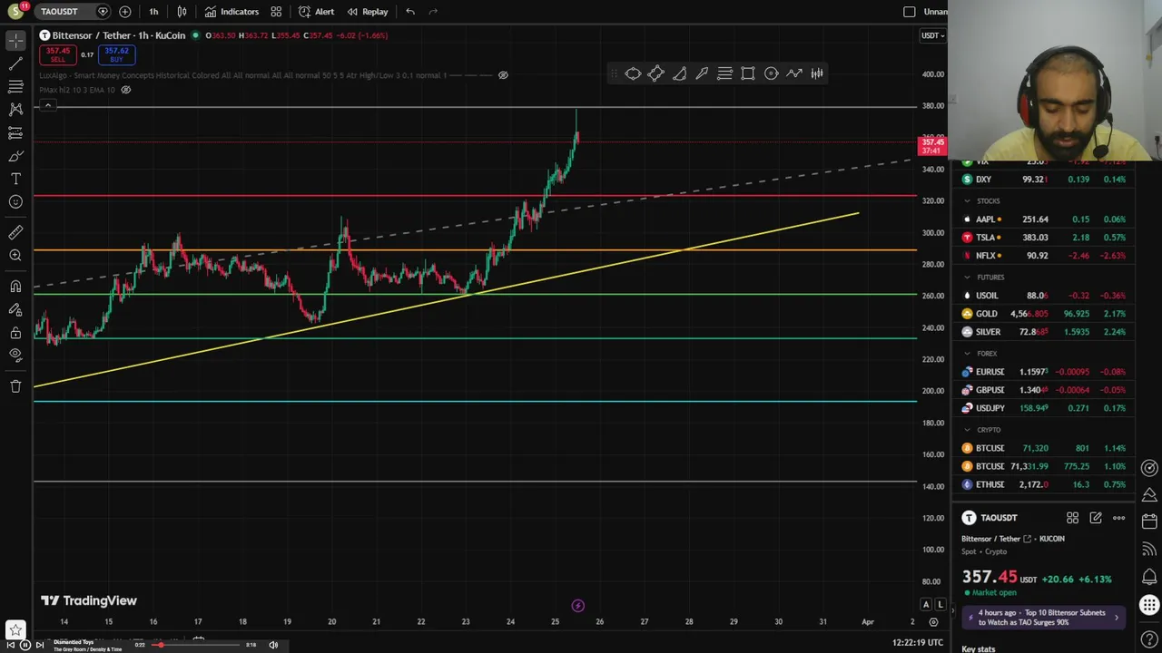Select DXY in the watchlist
The width and height of the screenshot is (1162, 653).
click(x=1042, y=180)
